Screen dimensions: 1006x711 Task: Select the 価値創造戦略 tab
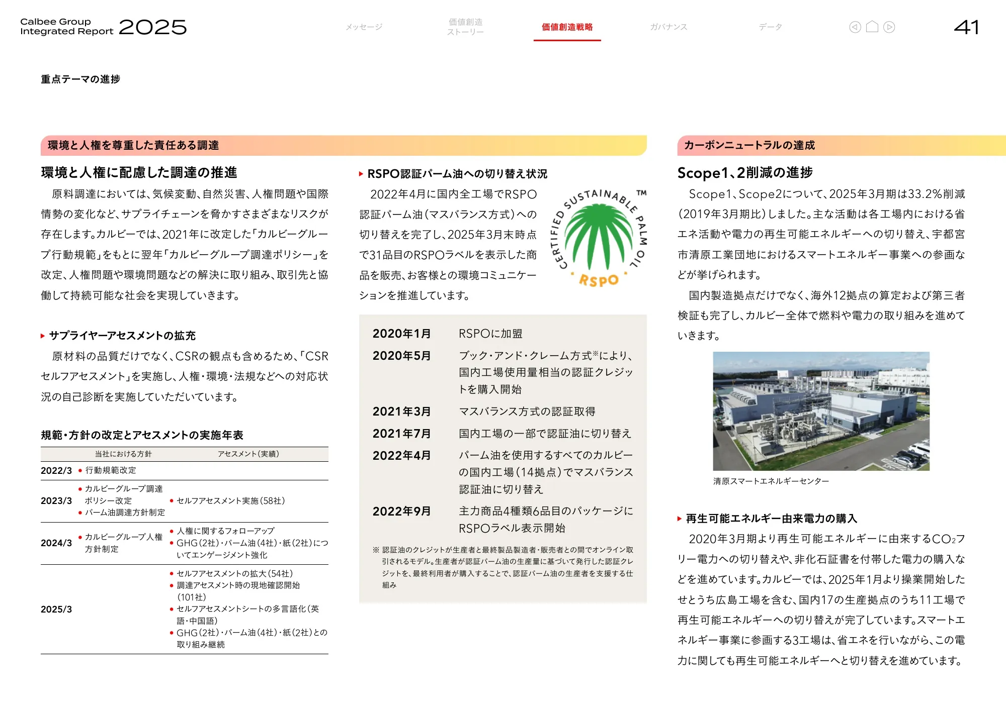(x=567, y=27)
